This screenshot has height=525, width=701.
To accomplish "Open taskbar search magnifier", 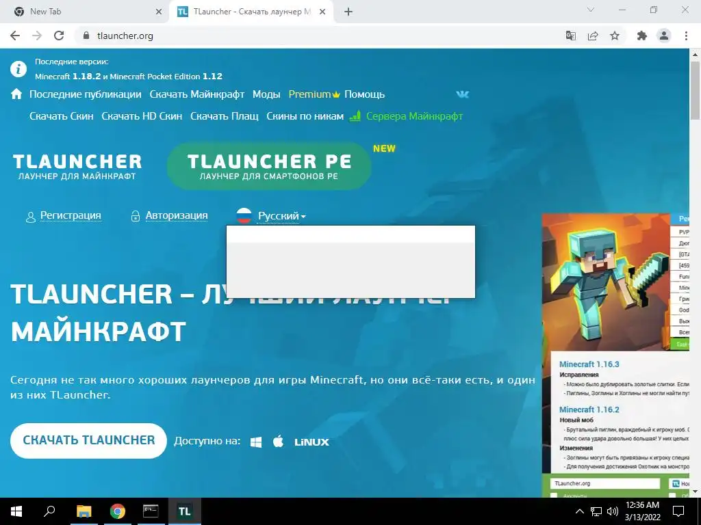I will pos(49,511).
